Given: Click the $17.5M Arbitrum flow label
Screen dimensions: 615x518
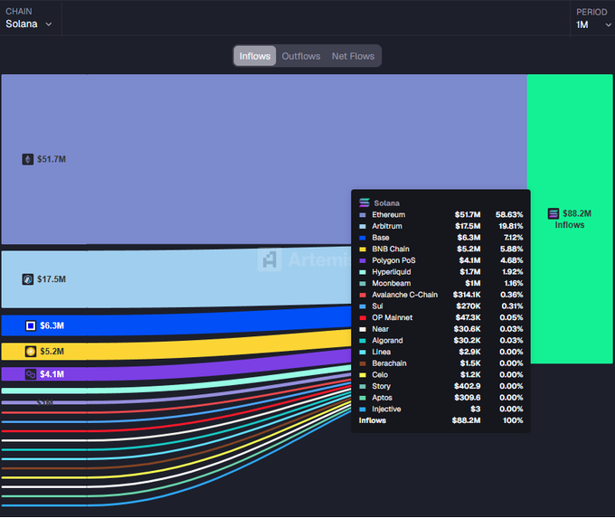Looking at the screenshot, I should [x=52, y=279].
